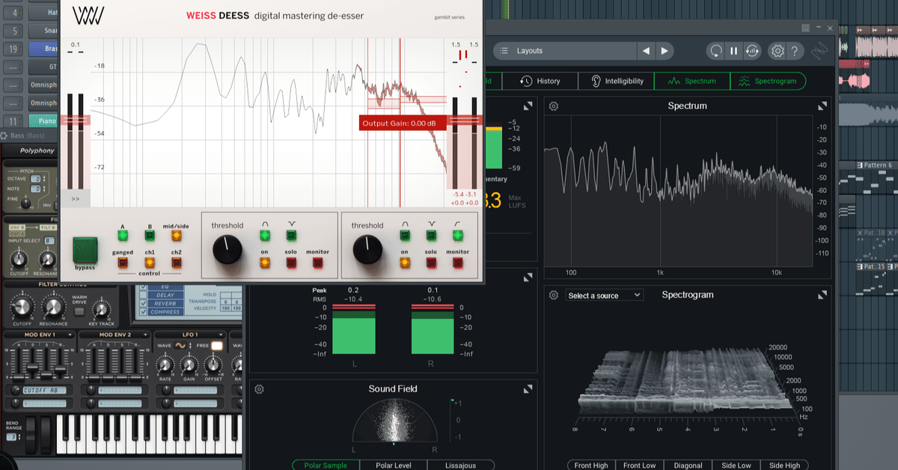Image resolution: width=898 pixels, height=470 pixels.
Task: Select notch filter shape in second band
Action: pyautogui.click(x=431, y=235)
